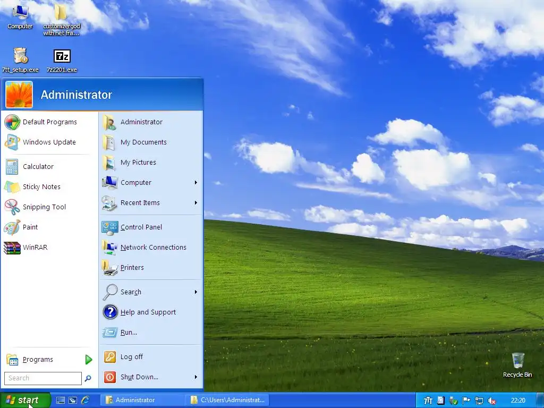Click the network tray icon

point(479,401)
